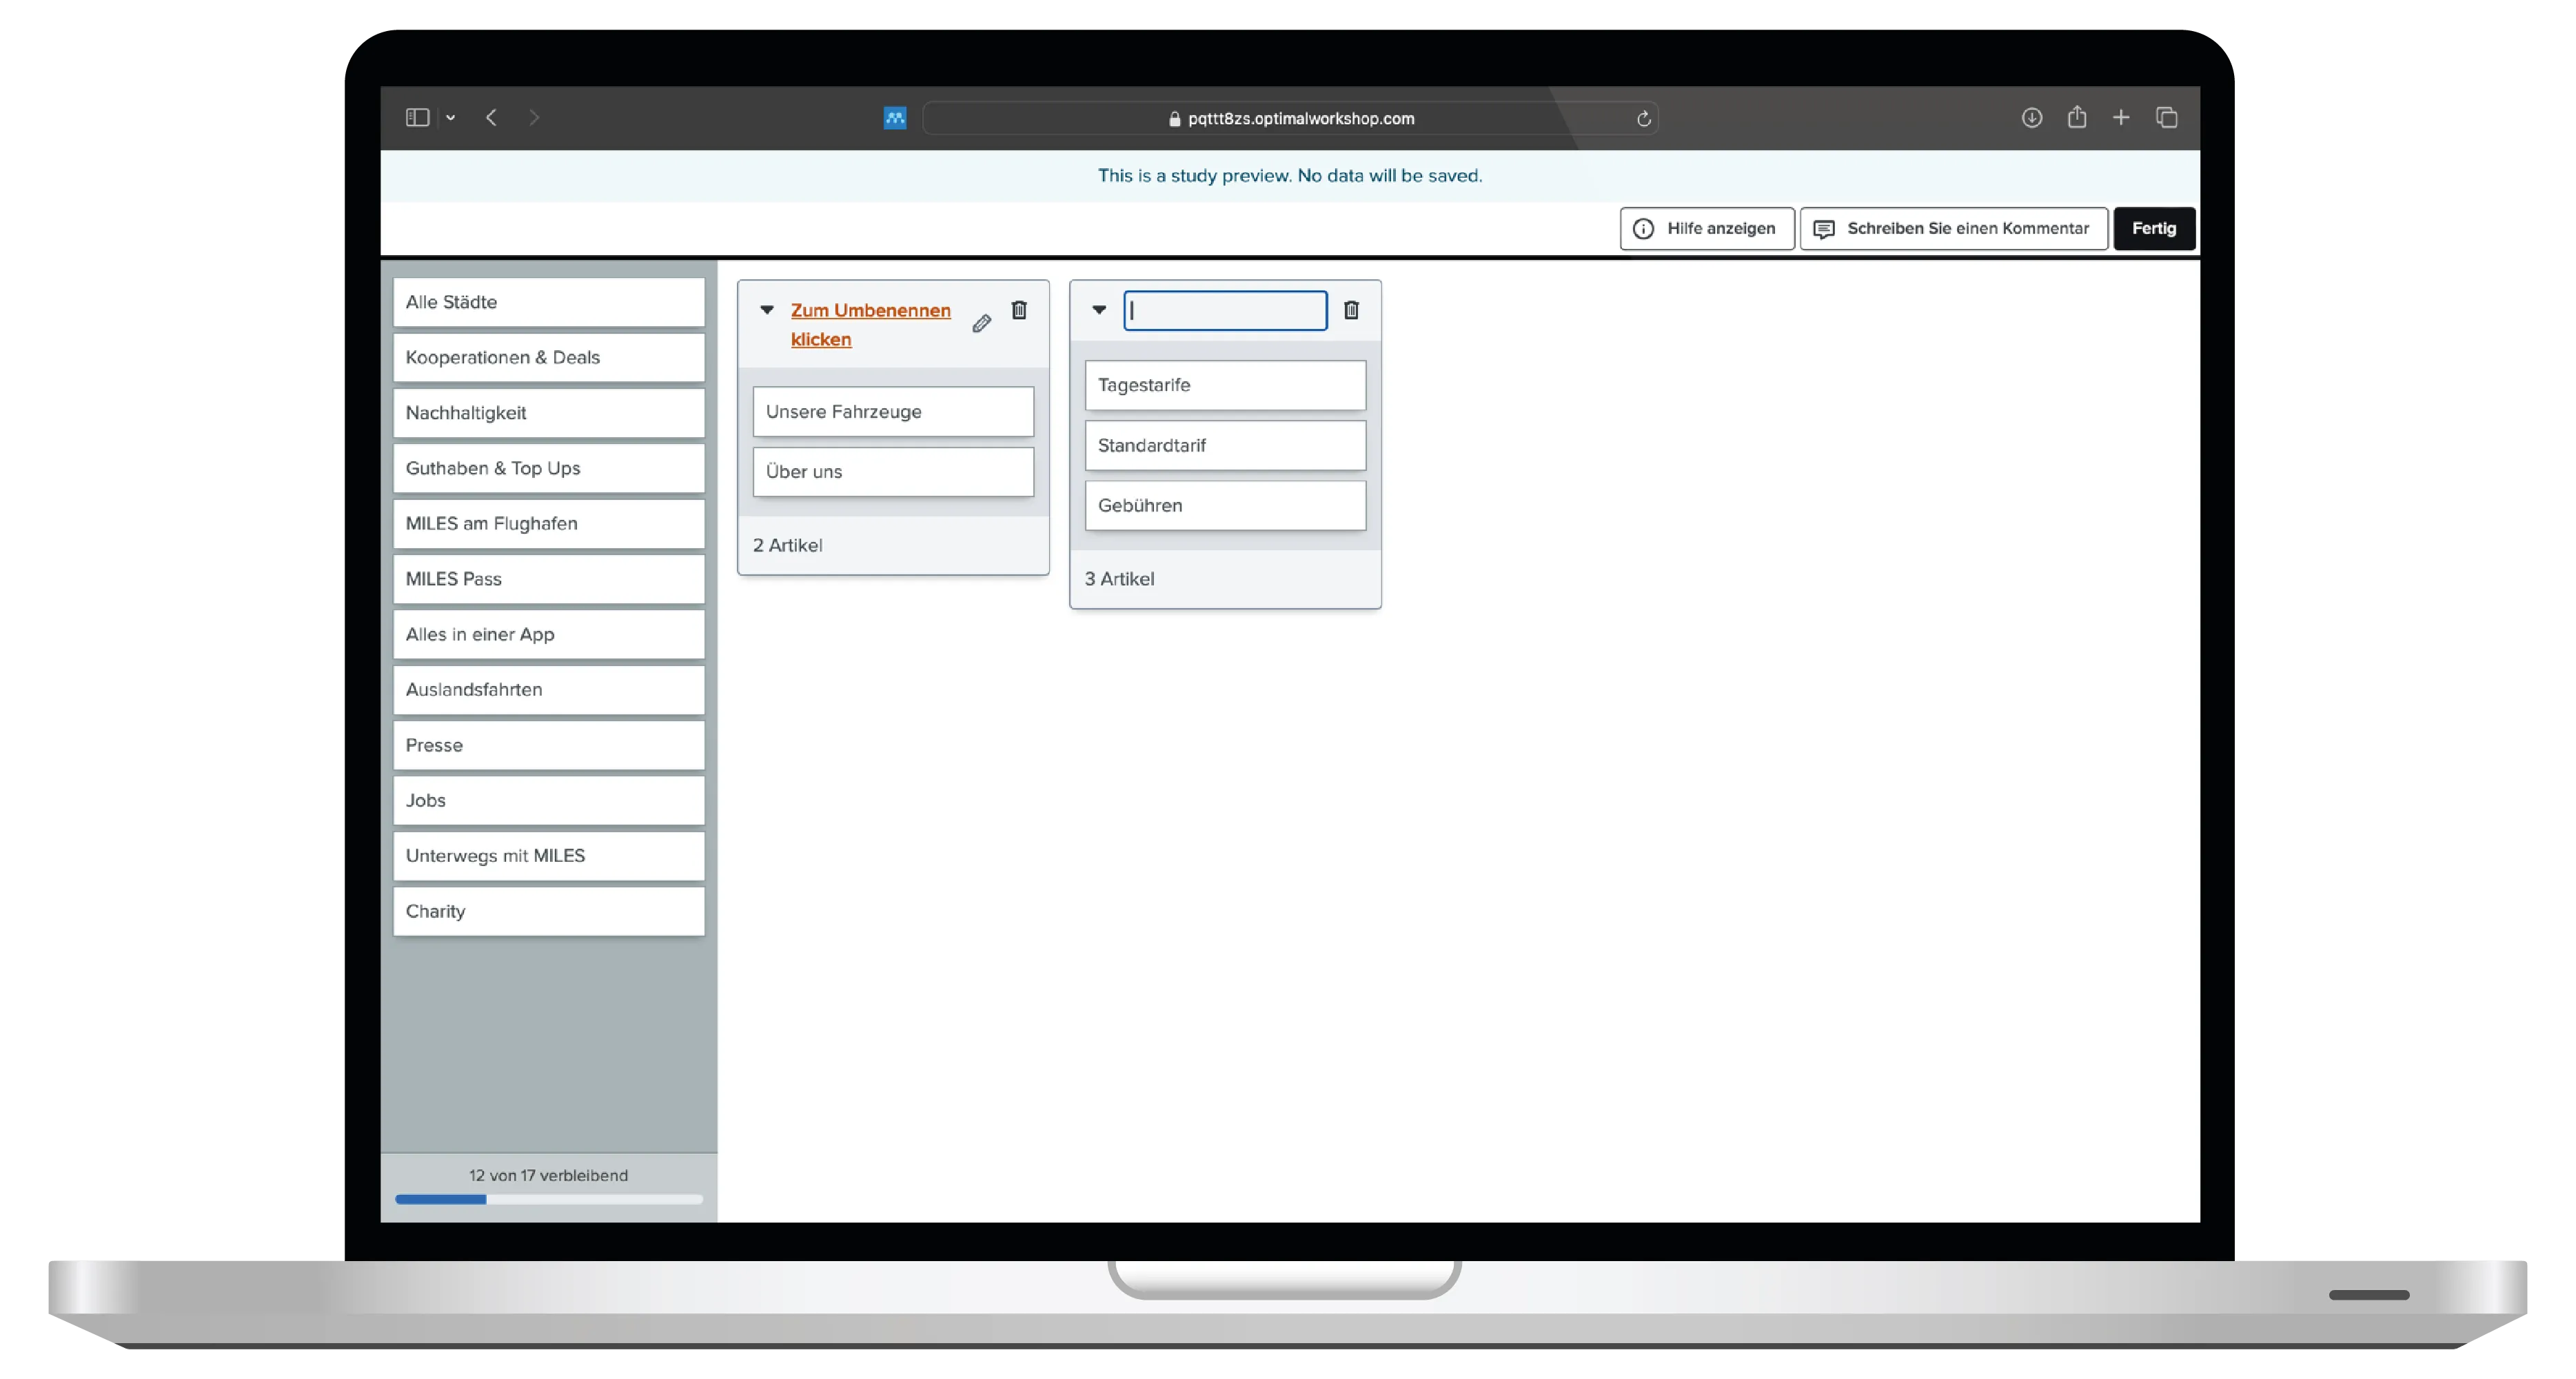
Task: Click the browser share icon
Action: [x=2077, y=118]
